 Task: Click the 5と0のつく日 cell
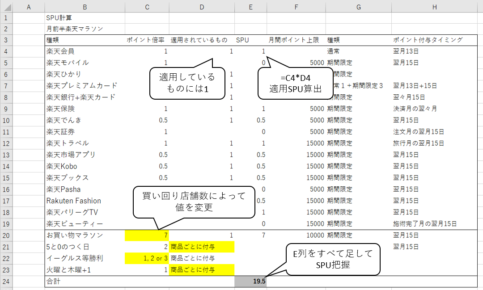click(x=85, y=247)
